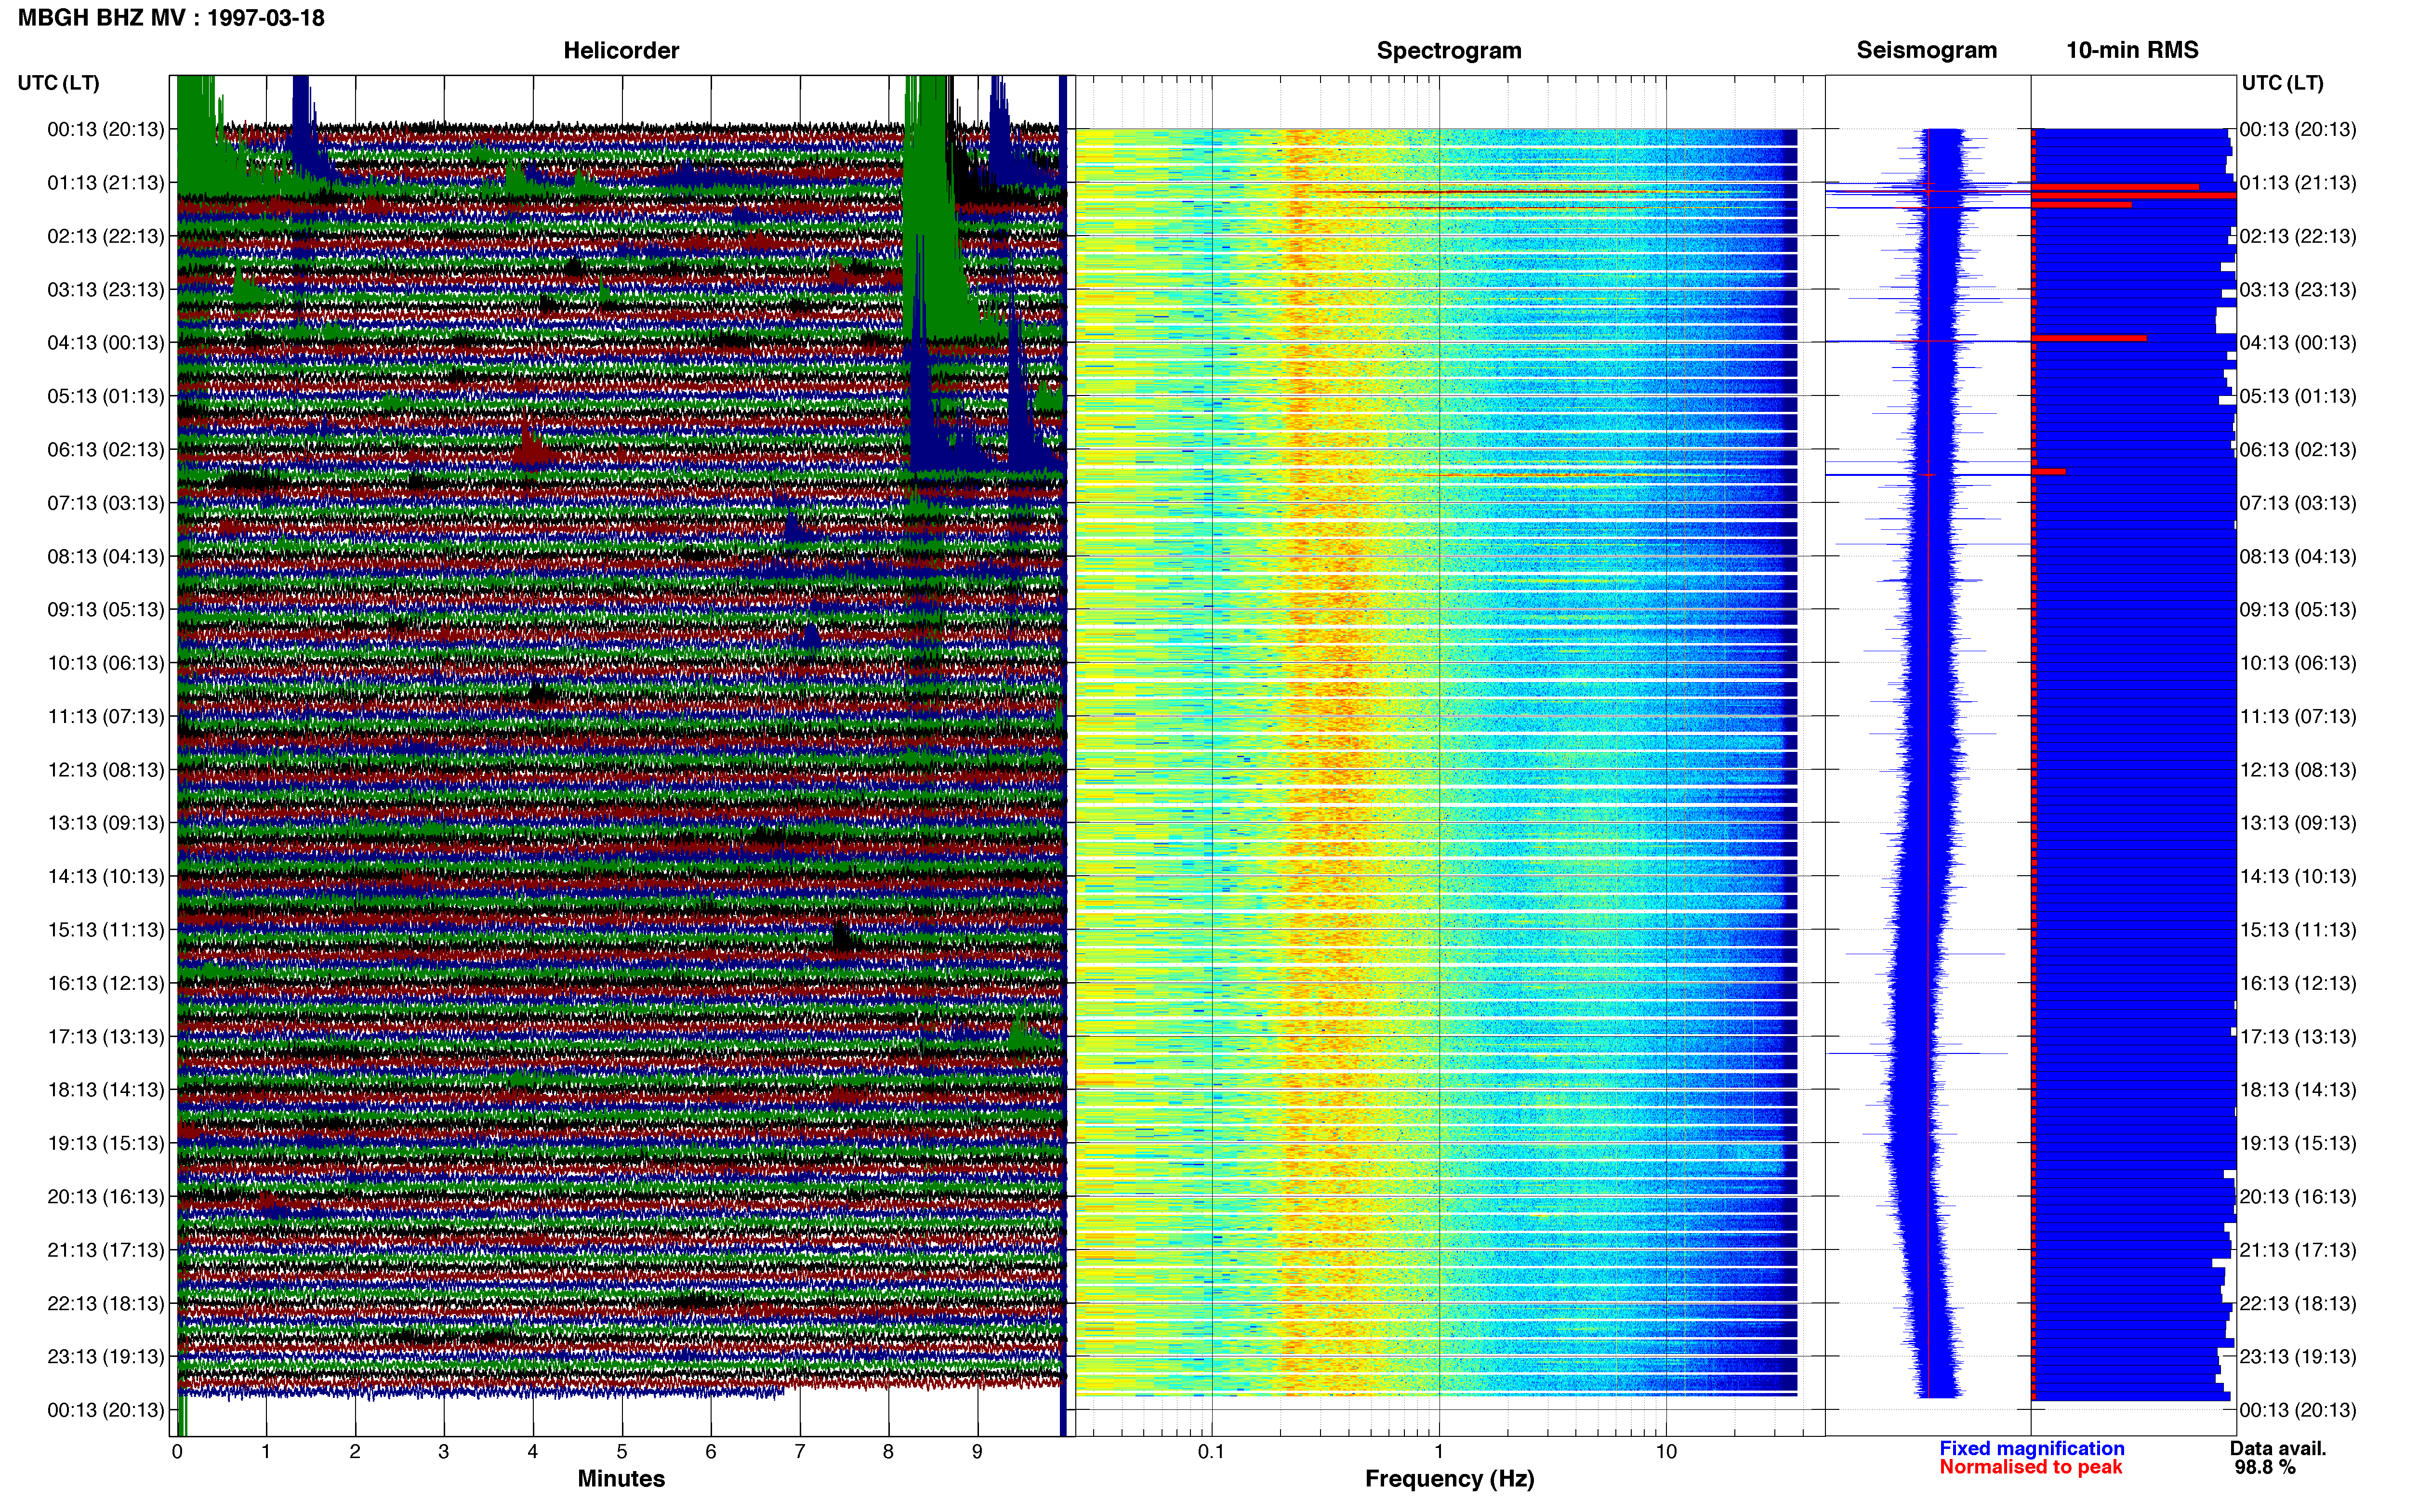Click the helicorder minute tick 5

pos(622,1452)
